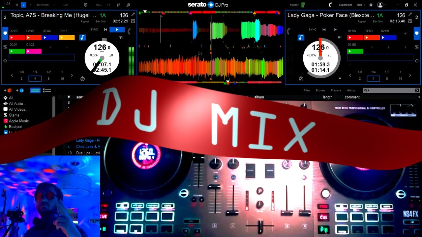Open the sampler panel icon in top bar

pyautogui.click(x=118, y=5)
